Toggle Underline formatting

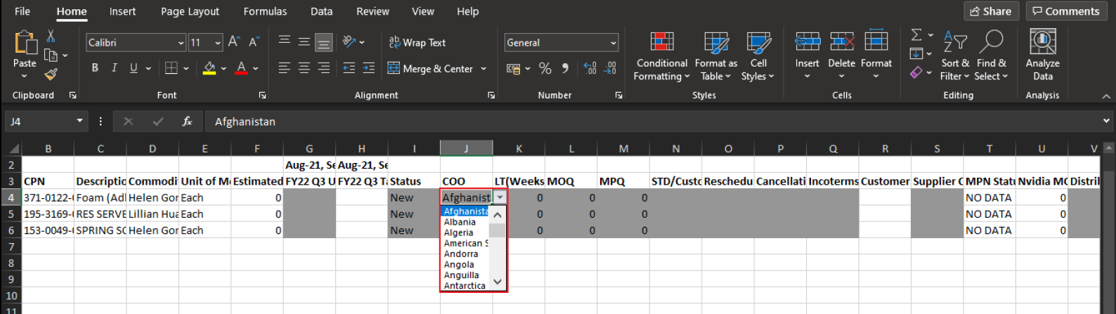(134, 68)
